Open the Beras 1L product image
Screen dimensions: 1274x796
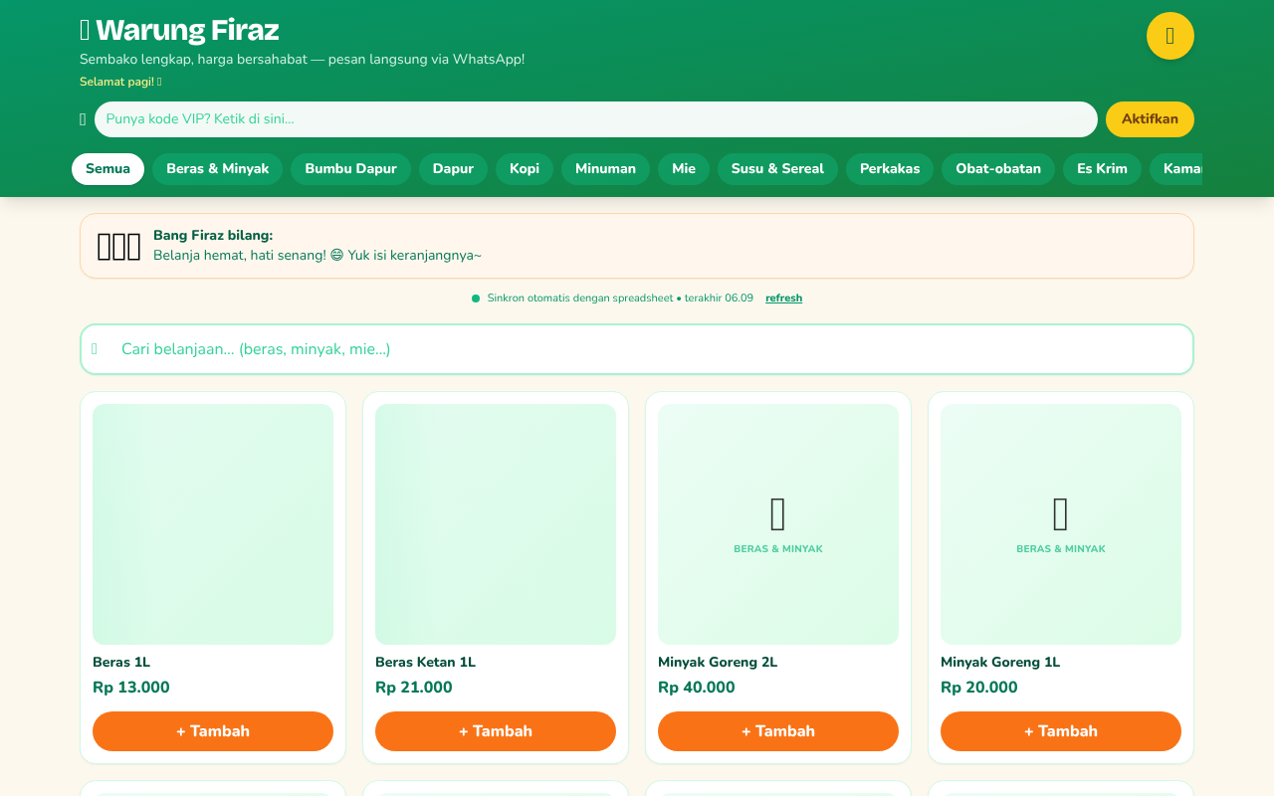213,524
